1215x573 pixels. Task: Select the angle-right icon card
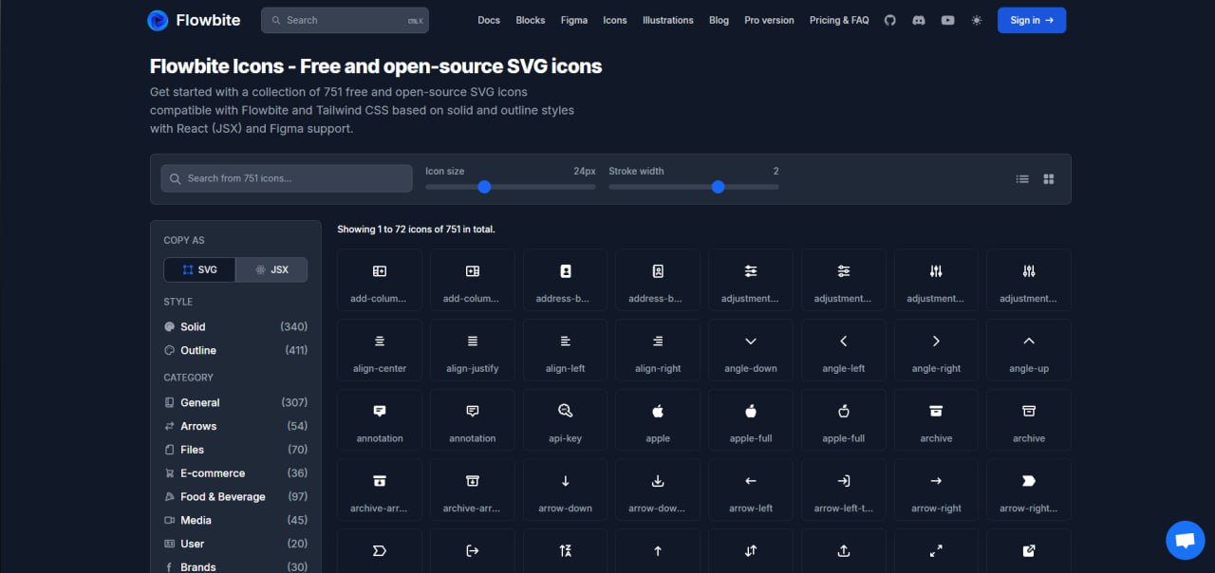[936, 351]
